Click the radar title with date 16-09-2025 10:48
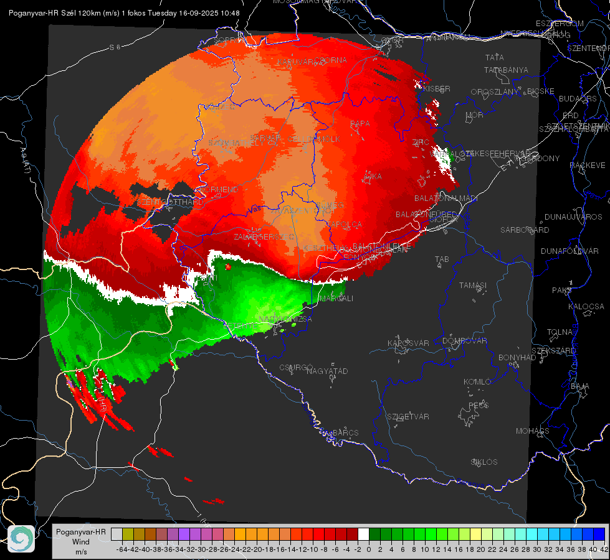The height and width of the screenshot is (560, 610). click(x=124, y=13)
